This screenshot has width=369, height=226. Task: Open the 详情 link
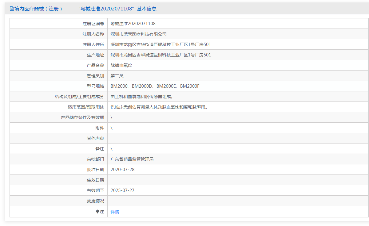(x=115, y=212)
